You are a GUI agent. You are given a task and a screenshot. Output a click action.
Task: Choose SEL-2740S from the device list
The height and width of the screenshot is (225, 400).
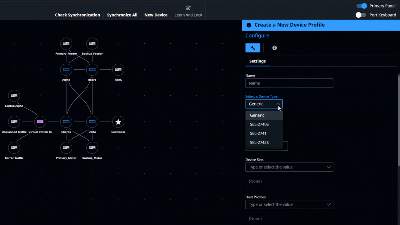259,124
